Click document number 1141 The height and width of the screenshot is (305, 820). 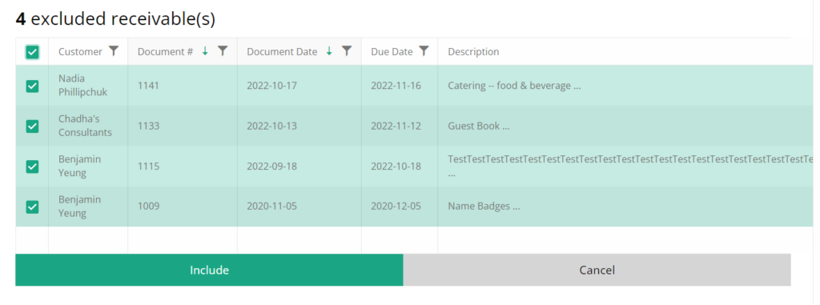148,86
